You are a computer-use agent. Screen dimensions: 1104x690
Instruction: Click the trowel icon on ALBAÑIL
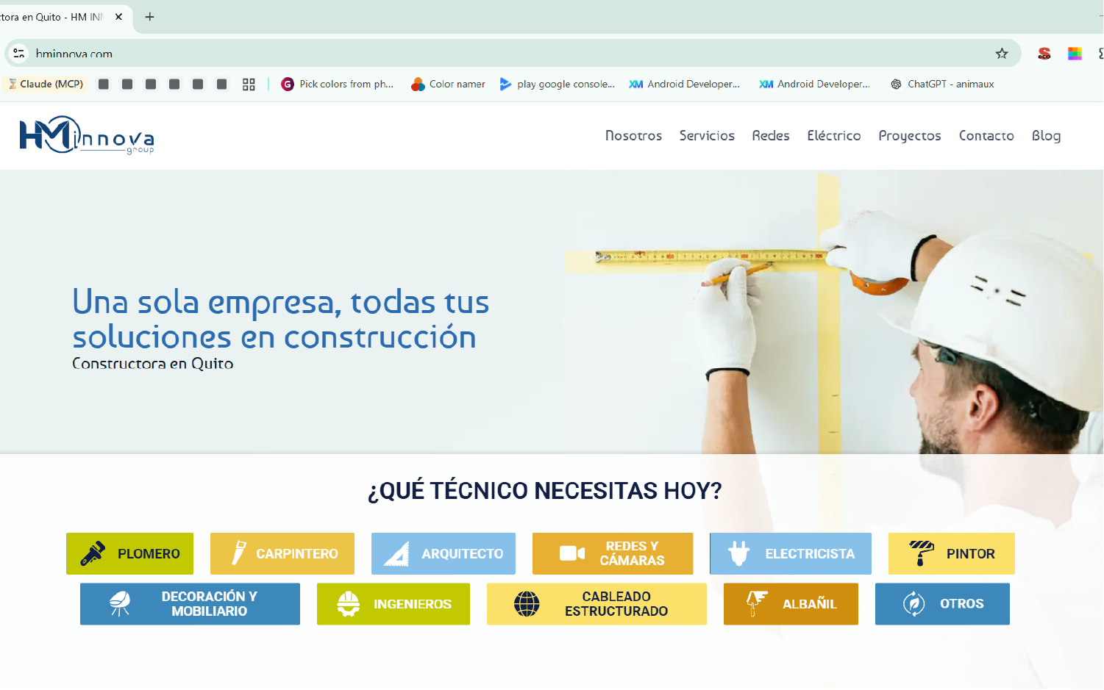click(756, 604)
